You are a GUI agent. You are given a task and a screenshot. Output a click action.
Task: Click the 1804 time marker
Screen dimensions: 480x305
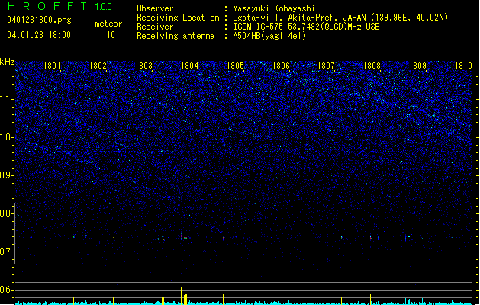click(189, 66)
